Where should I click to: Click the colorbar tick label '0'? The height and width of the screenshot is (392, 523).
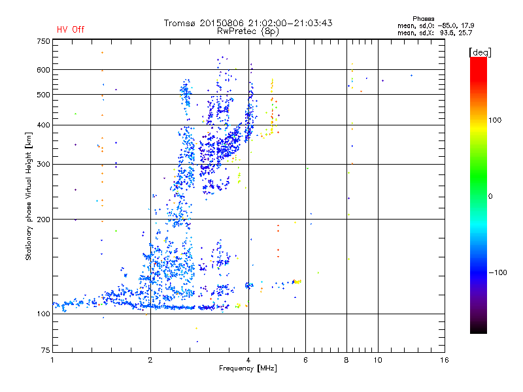[490, 197]
